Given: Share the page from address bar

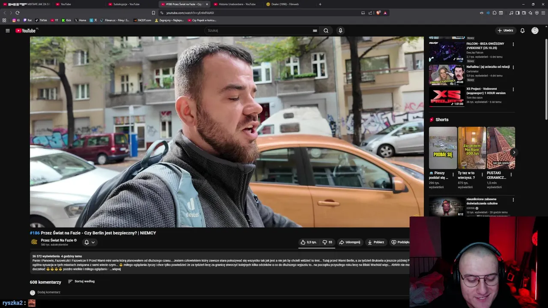Looking at the screenshot, I should 370,13.
